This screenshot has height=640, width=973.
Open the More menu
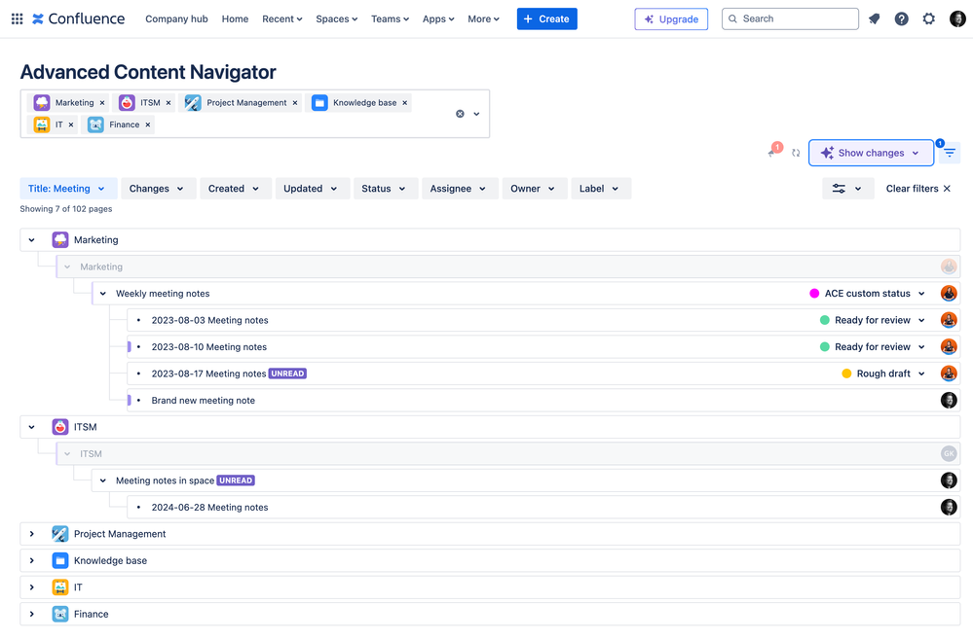[x=483, y=18]
